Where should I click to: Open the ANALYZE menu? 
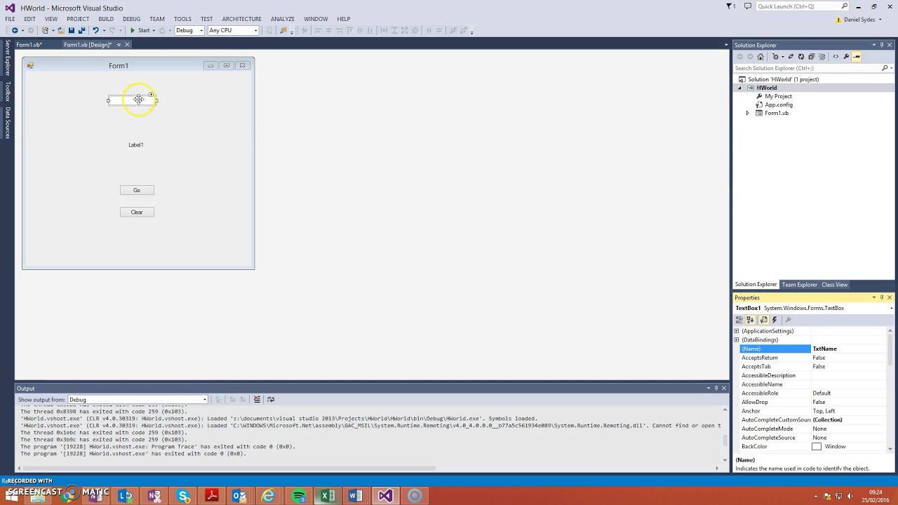click(283, 19)
